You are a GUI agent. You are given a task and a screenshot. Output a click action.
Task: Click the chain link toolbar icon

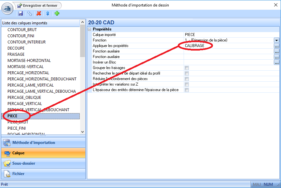[x=30, y=13]
